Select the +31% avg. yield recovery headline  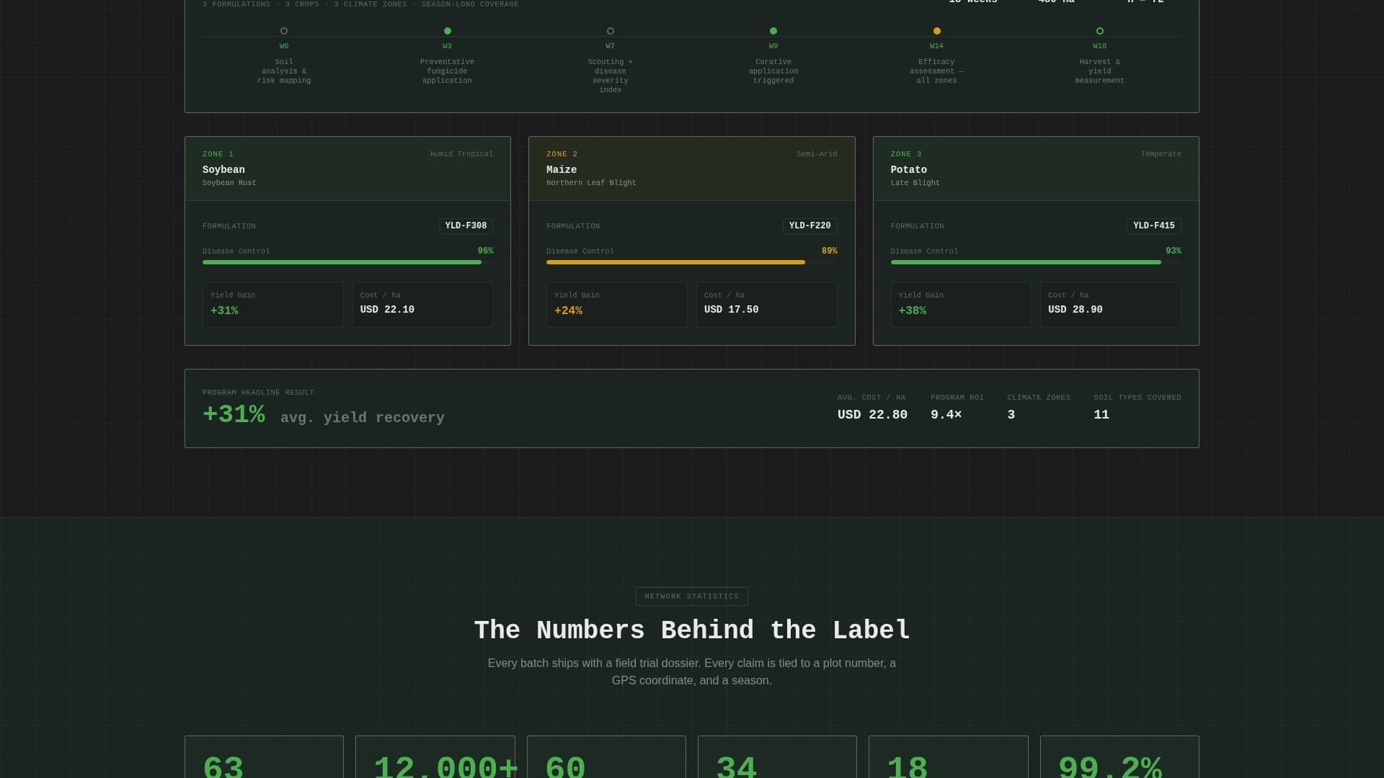tap(323, 415)
